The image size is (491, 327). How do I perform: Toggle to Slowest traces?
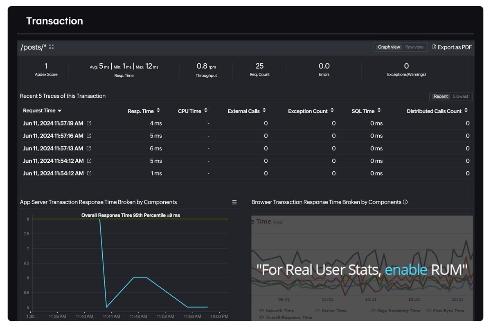461,96
